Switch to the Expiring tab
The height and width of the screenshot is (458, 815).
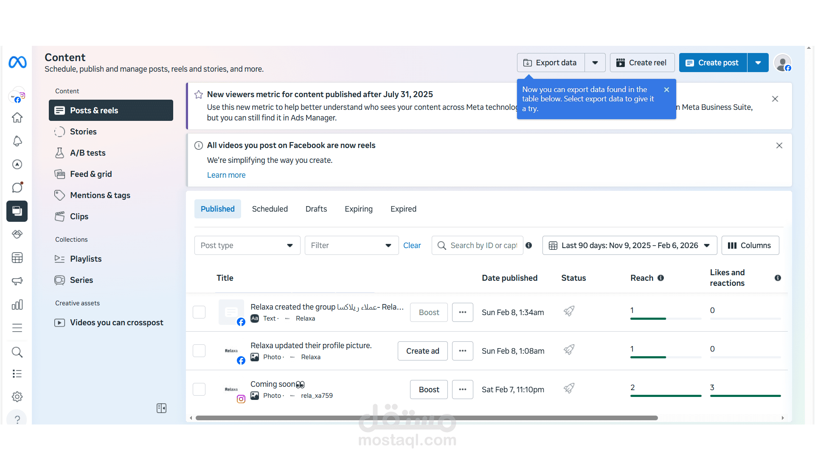[359, 209]
